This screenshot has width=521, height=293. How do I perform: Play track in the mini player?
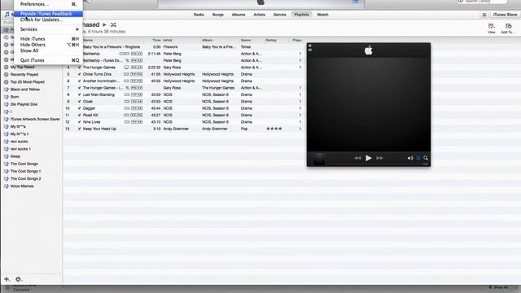[369, 158]
